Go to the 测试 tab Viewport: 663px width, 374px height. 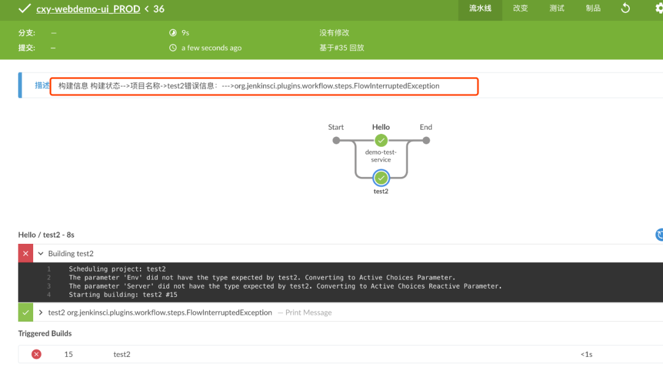click(x=557, y=9)
